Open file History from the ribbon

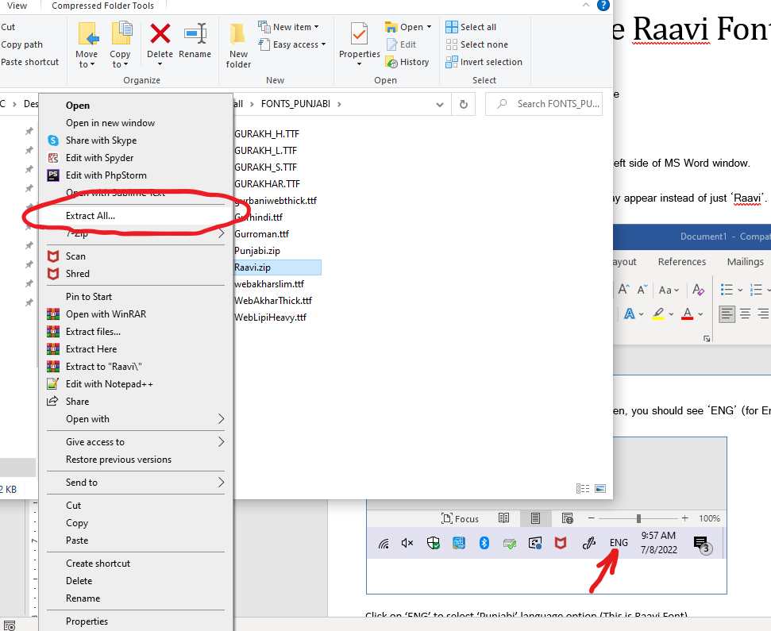click(x=407, y=62)
